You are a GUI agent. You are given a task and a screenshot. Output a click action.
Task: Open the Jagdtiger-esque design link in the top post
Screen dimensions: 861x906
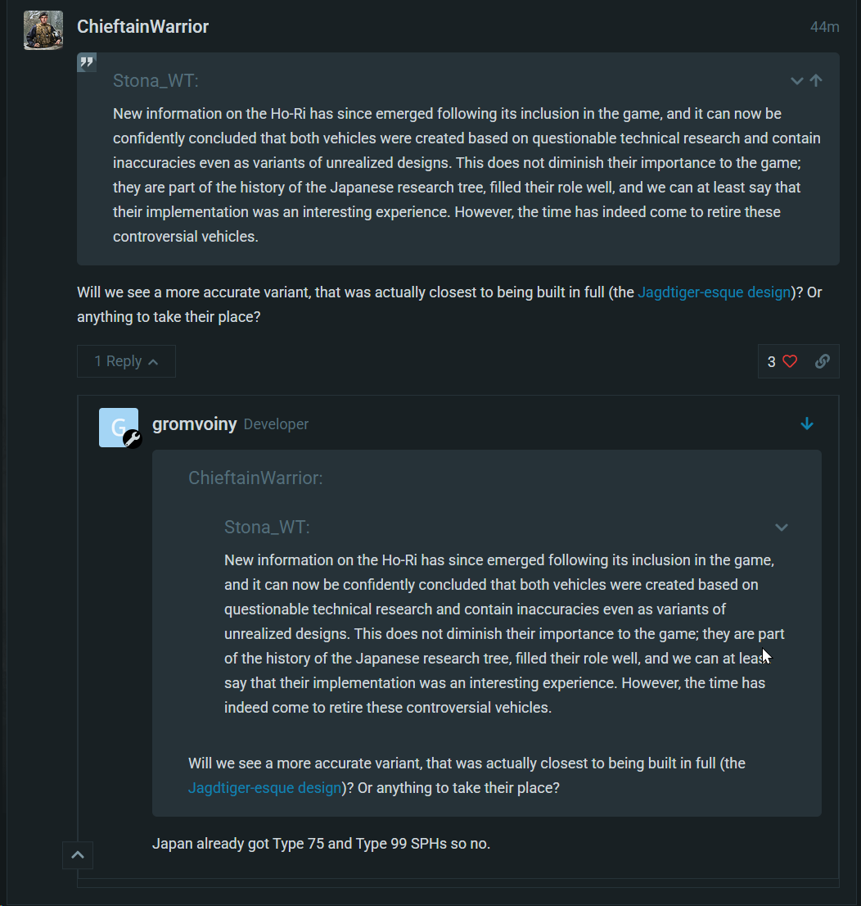pos(714,292)
